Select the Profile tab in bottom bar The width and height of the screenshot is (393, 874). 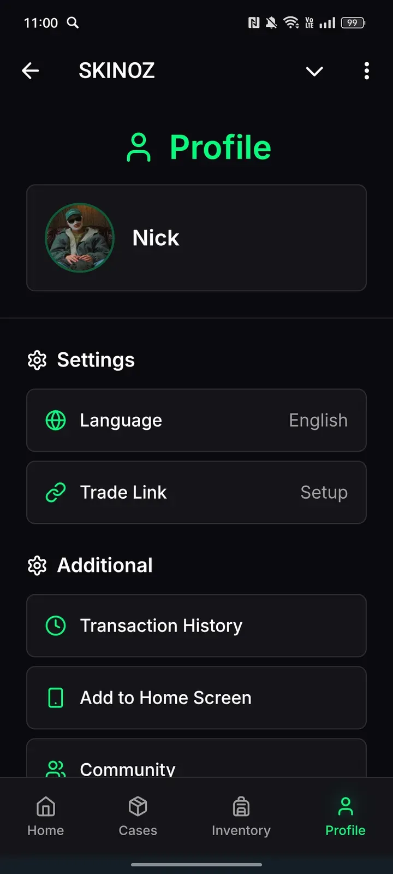[345, 816]
